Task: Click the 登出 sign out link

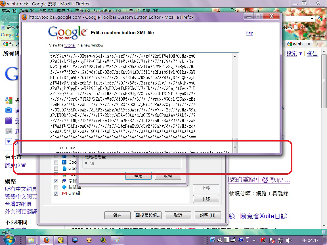Action: pyautogui.click(x=313, y=54)
